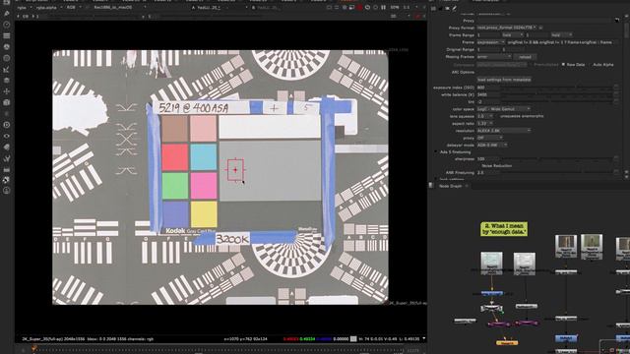Open the Rec1886 viewer process dropdown
630x354 pixels.
click(119, 8)
